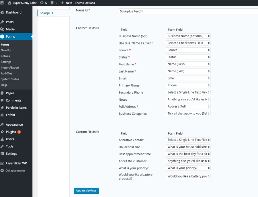Open the Business Name (optional) dropdown
The image size is (258, 197).
188,36
